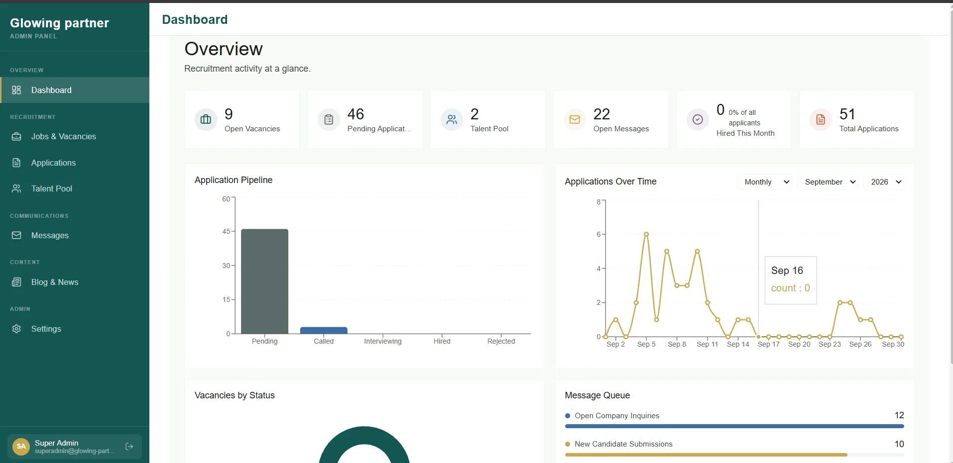Open Talent Pool menu item
953x463 pixels.
pos(75,188)
